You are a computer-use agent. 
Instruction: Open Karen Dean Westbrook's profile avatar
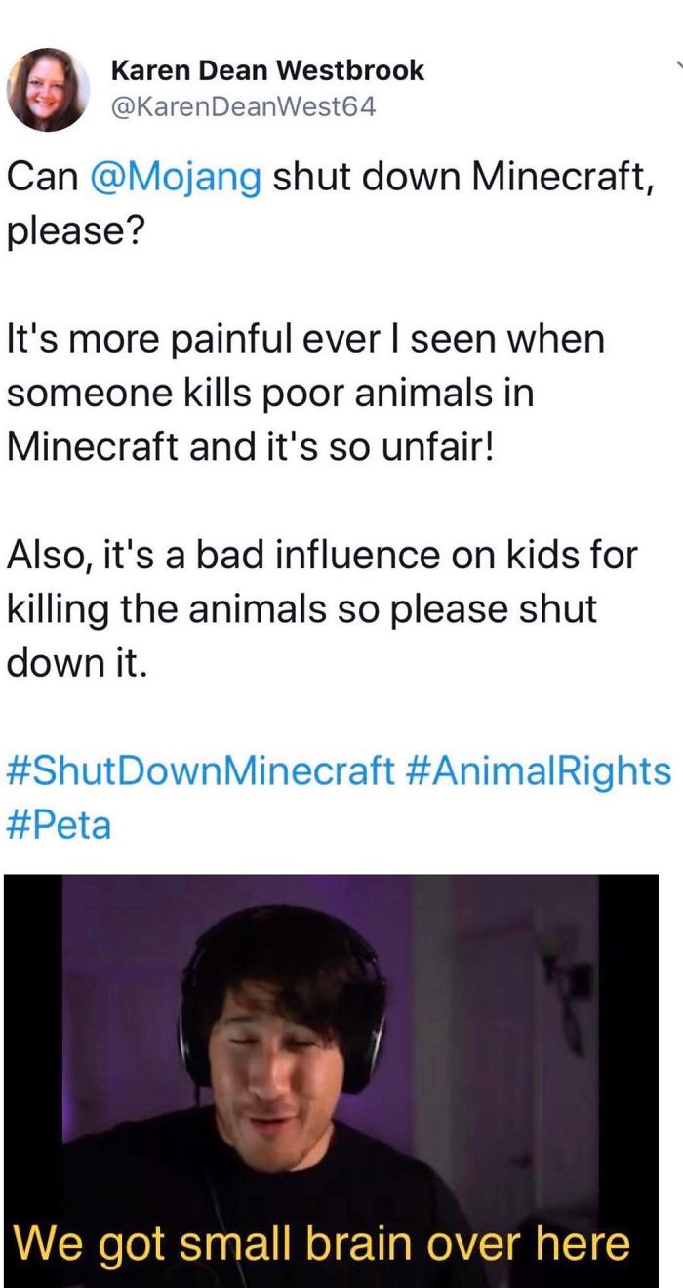coord(49,89)
